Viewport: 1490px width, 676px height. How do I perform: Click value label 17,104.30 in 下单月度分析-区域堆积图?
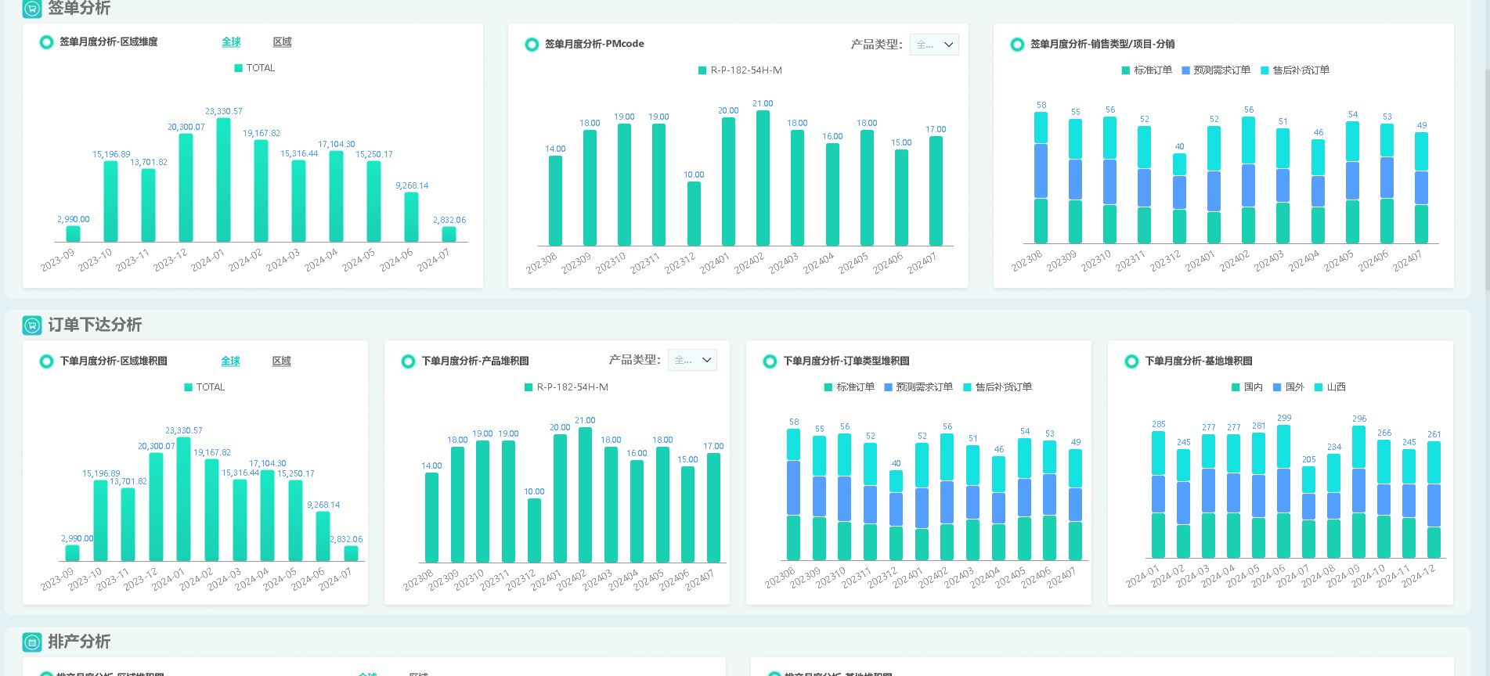tap(268, 464)
